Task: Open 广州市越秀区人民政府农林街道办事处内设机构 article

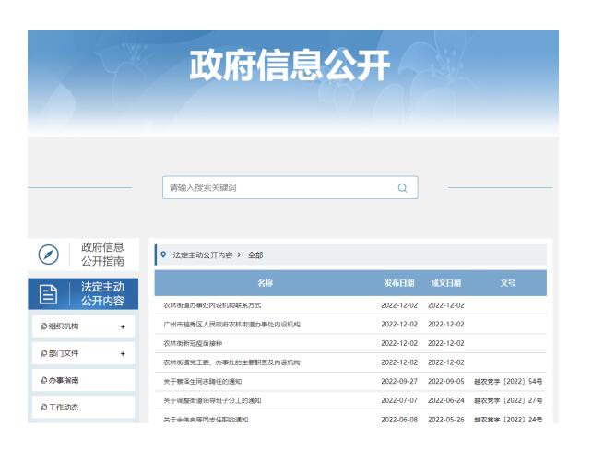Action: (x=231, y=324)
